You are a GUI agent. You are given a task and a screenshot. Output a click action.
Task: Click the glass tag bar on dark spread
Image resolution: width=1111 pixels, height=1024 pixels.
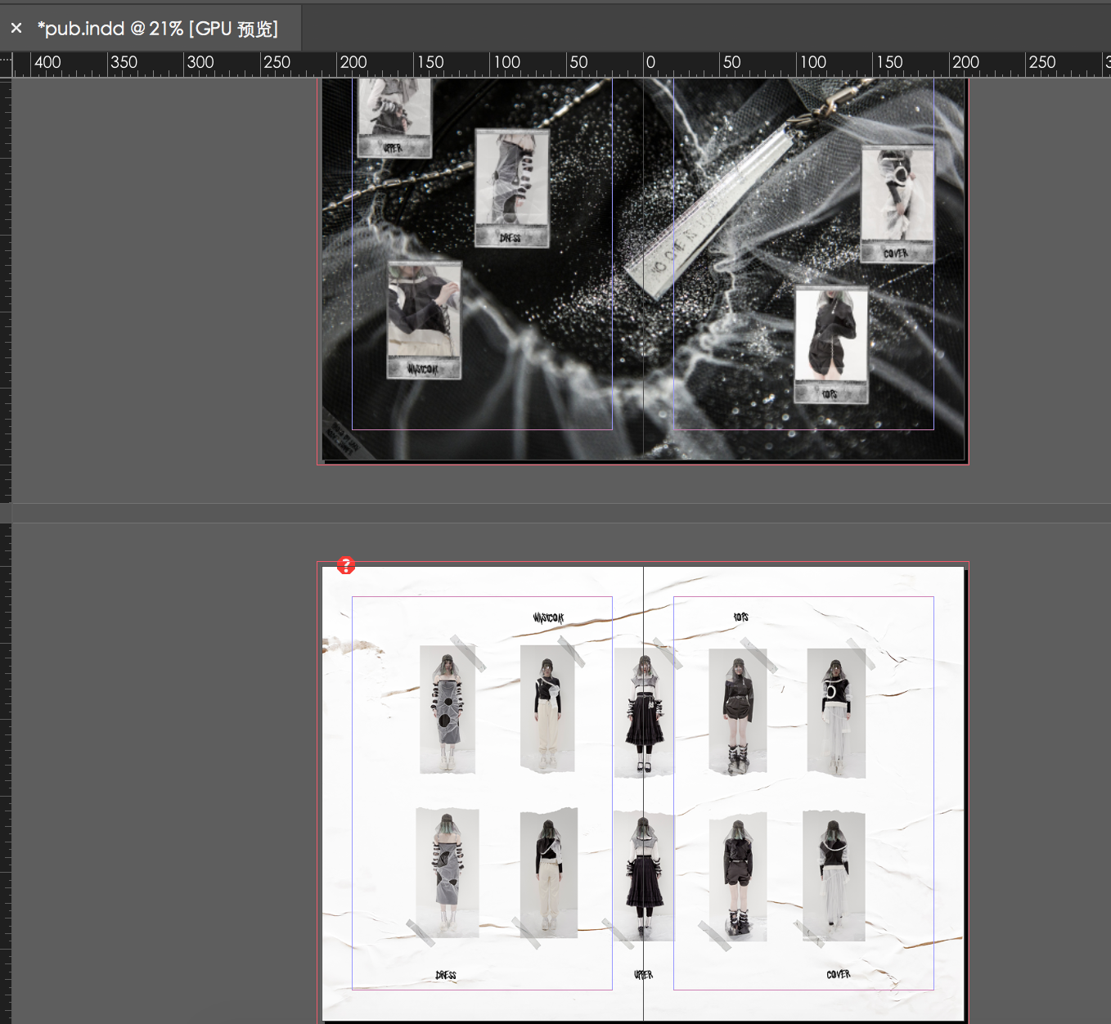tap(710, 211)
